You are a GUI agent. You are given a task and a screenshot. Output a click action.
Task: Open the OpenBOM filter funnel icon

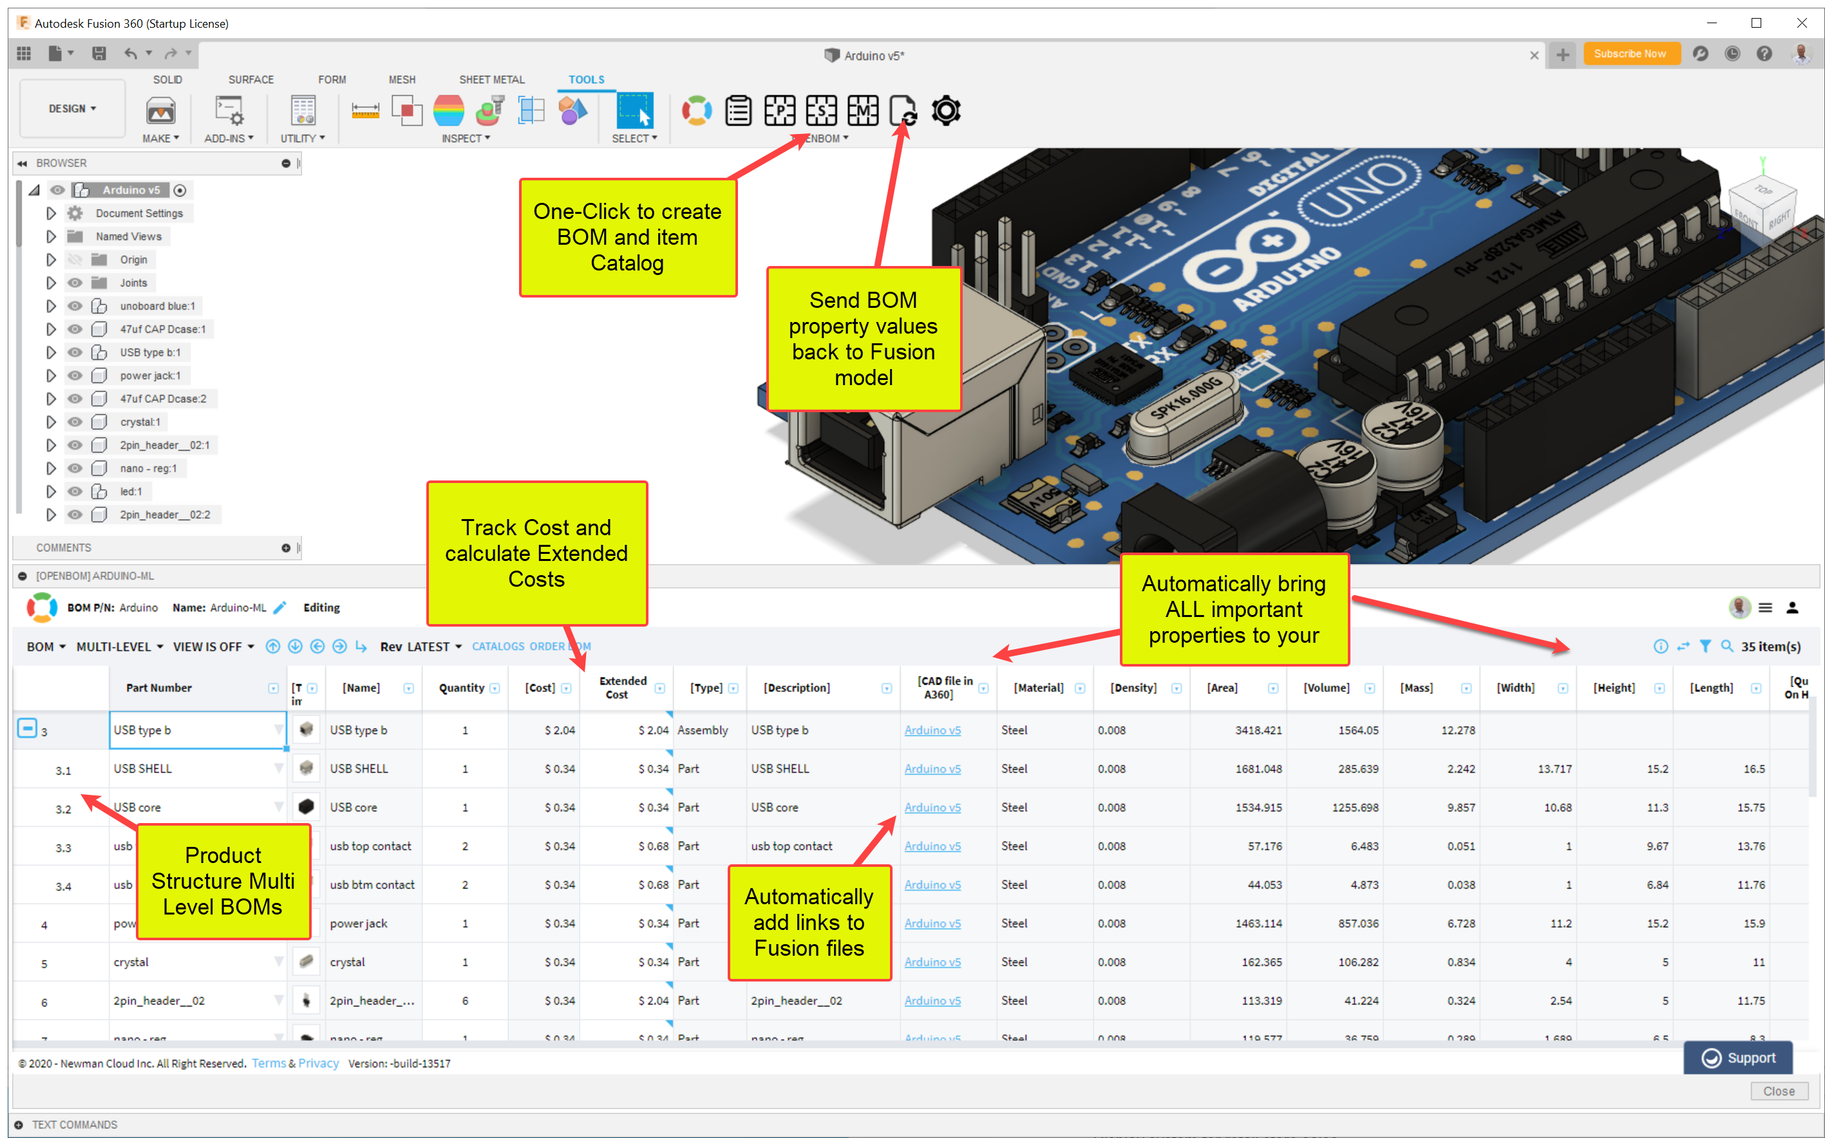pyautogui.click(x=1705, y=646)
